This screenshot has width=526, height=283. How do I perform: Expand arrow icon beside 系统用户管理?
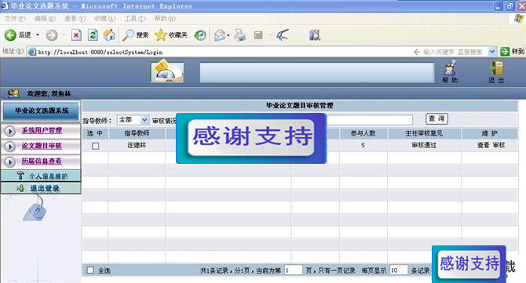pos(10,131)
